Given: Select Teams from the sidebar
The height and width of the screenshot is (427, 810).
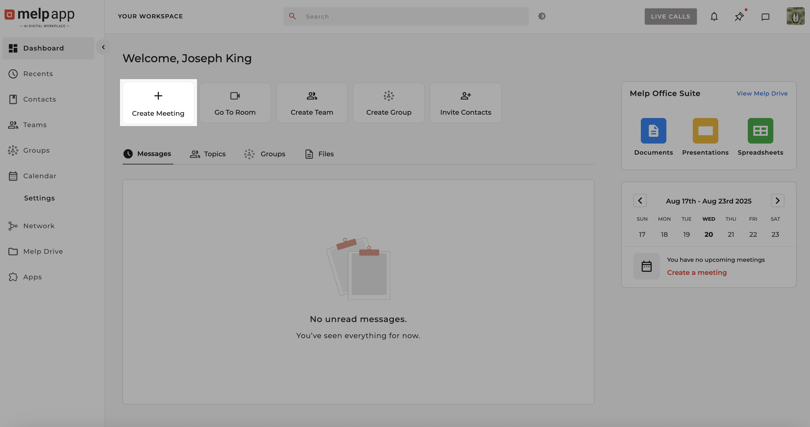Looking at the screenshot, I should [35, 125].
